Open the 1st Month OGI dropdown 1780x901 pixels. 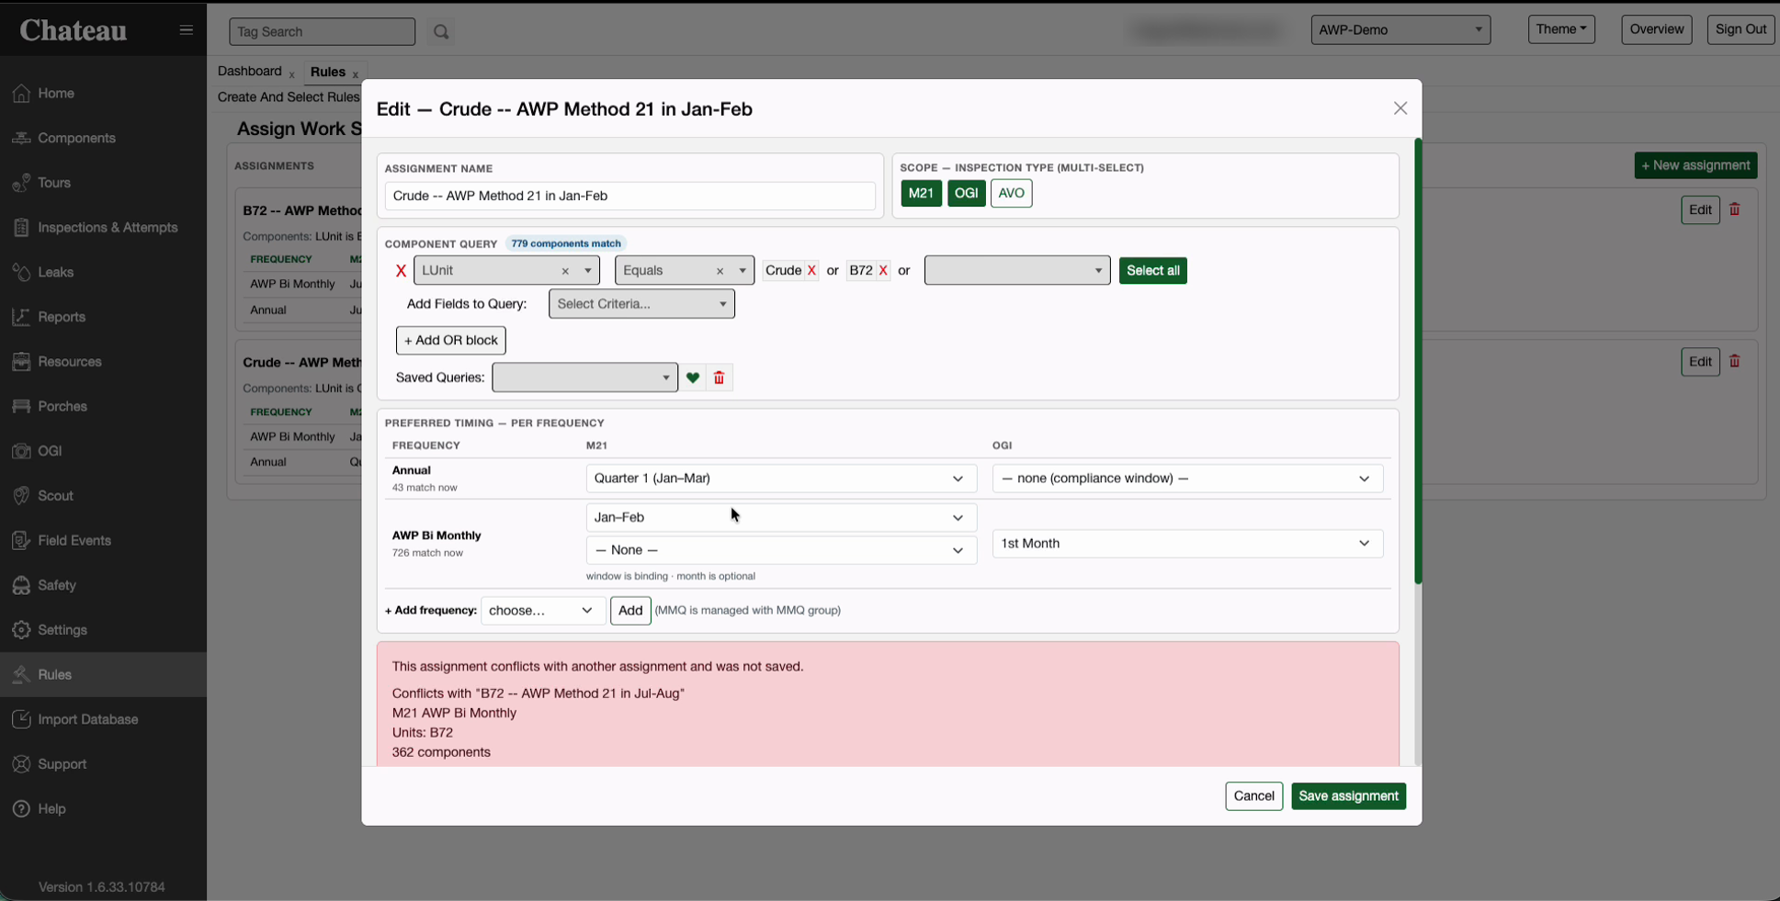pyautogui.click(x=1187, y=544)
